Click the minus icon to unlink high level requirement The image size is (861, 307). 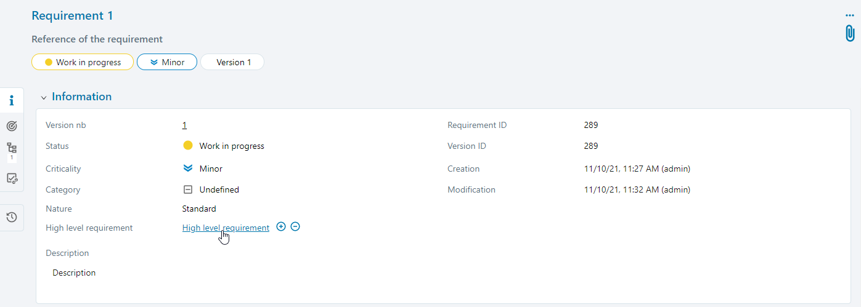pyautogui.click(x=295, y=227)
